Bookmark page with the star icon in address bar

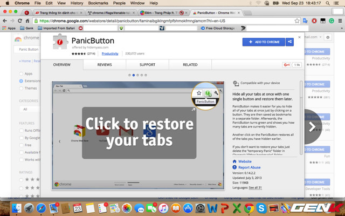[x=297, y=21]
